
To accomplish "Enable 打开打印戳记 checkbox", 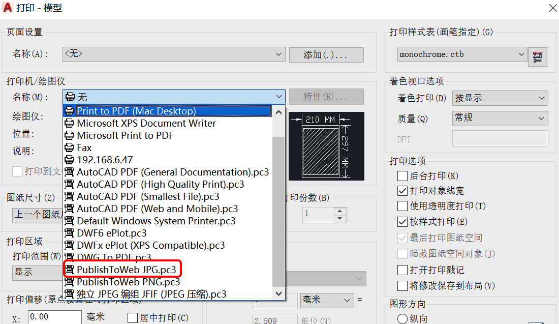I will point(402,270).
